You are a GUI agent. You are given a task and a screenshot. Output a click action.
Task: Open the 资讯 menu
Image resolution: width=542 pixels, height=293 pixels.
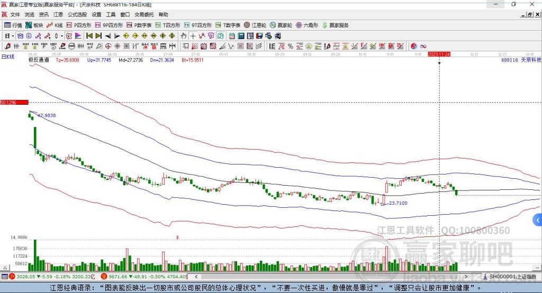pos(43,14)
